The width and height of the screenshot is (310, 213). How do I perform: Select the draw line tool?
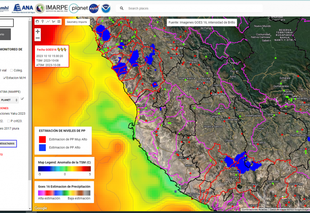(x=48, y=22)
